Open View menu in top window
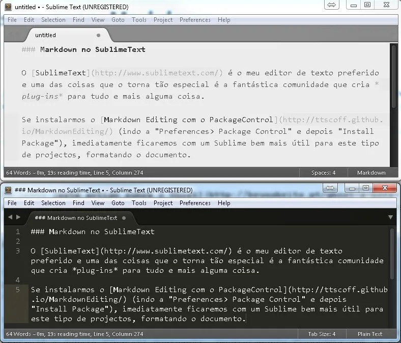The width and height of the screenshot is (401, 343). click(98, 20)
